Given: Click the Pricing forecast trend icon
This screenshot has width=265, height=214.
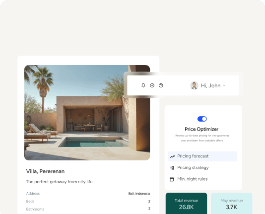Looking at the screenshot, I should (172, 156).
